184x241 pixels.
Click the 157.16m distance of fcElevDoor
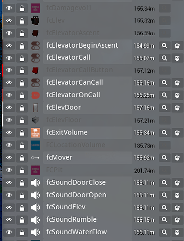(144, 108)
